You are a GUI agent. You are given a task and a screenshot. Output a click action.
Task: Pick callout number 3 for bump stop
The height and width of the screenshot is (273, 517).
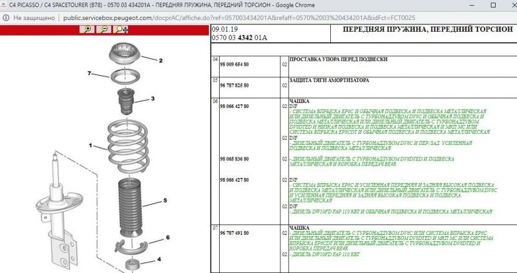153,99
